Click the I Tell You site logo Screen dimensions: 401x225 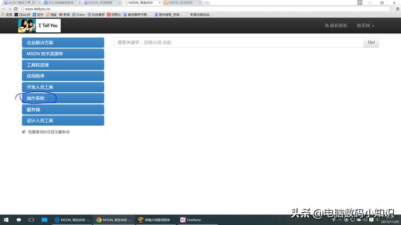[40, 26]
